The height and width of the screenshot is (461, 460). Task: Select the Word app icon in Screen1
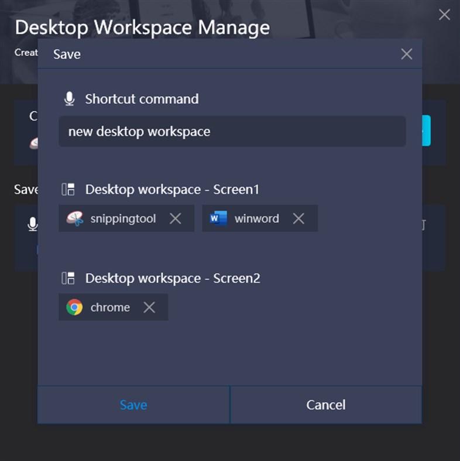[218, 218]
